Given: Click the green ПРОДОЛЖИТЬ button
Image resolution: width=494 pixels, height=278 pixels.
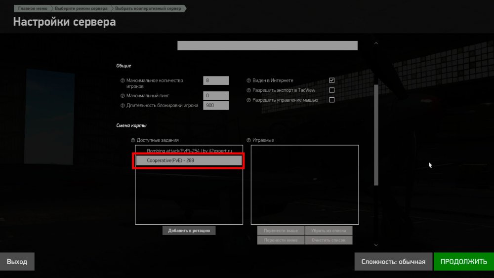Looking at the screenshot, I should coord(464,261).
